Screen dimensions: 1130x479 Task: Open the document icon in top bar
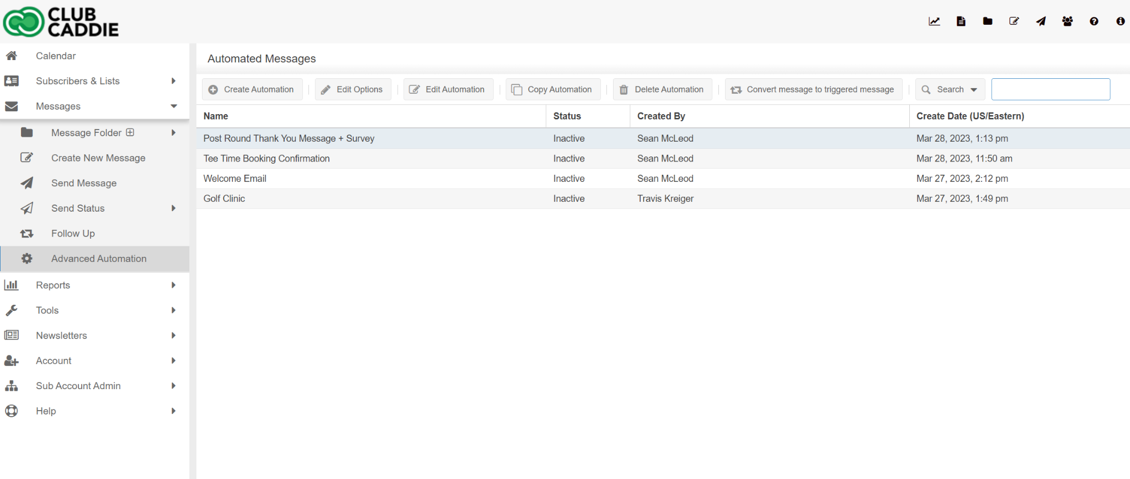[x=961, y=21]
